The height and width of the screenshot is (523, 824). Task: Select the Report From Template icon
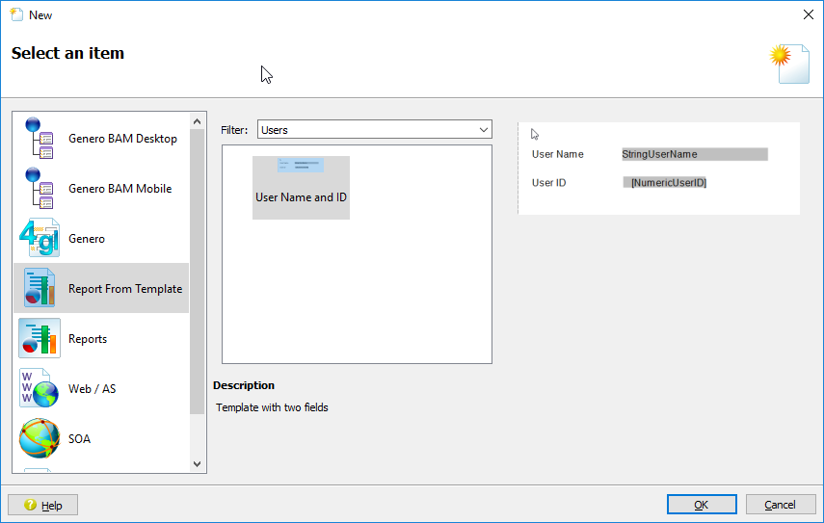pyautogui.click(x=40, y=288)
